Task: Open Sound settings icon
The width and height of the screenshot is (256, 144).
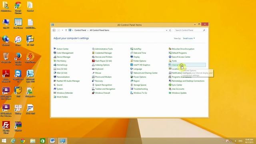Action: [x=55, y=85]
